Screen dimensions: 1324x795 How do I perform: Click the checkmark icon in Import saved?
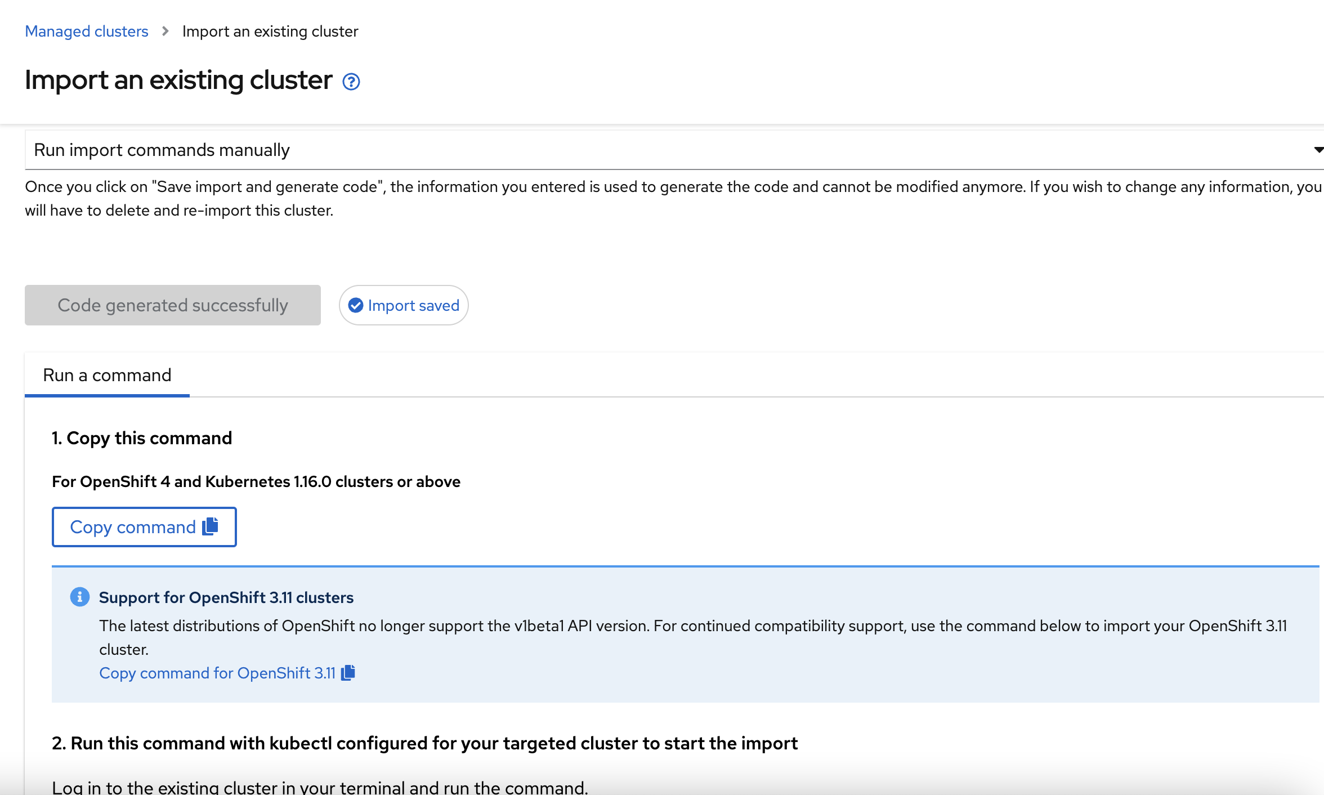356,305
